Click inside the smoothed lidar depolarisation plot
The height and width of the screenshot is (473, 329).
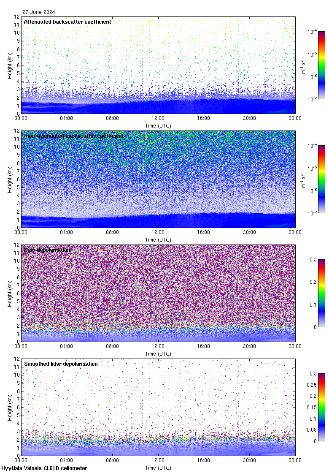(158, 407)
